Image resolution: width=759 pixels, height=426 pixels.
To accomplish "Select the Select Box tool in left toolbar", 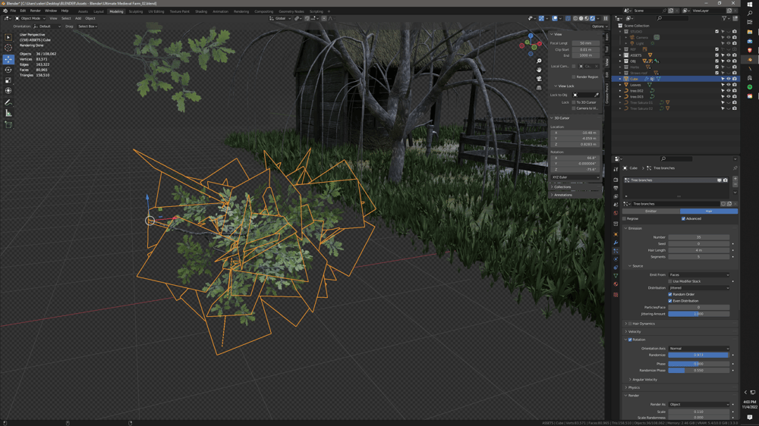I will (8, 37).
